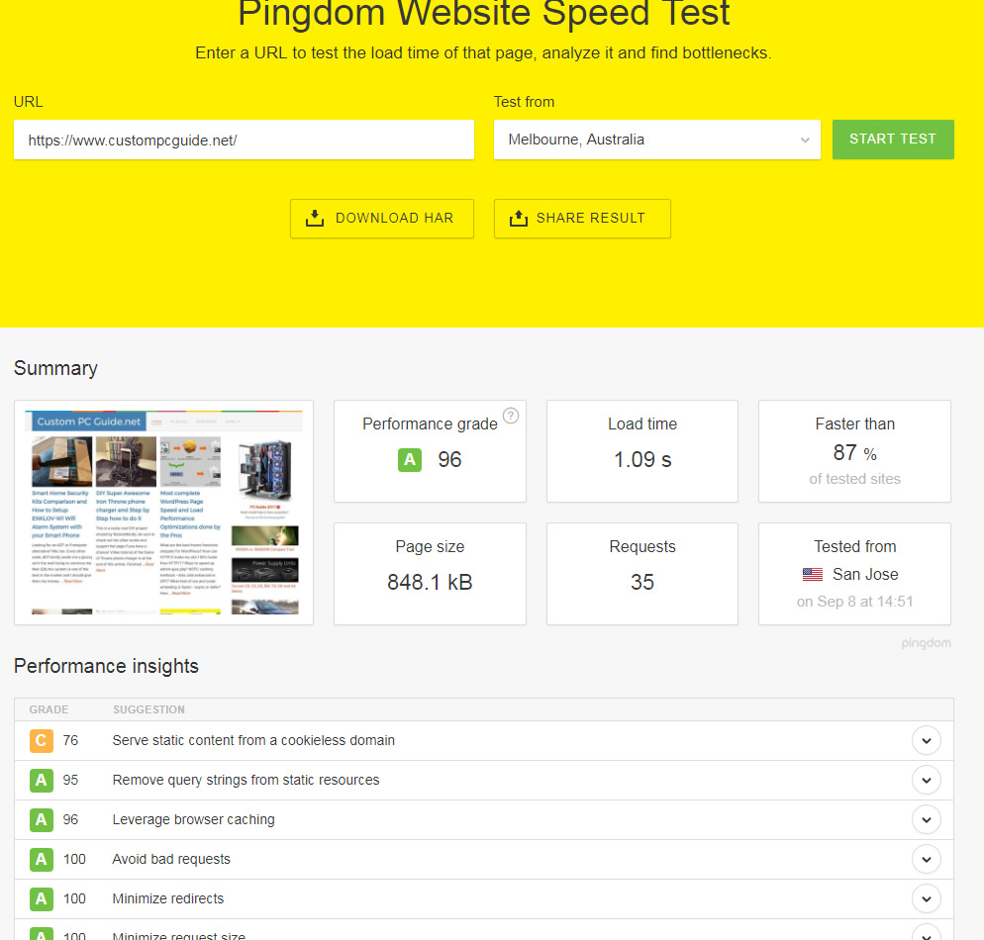984x940 pixels.
Task: Click the A badge for Remove query strings
Action: (x=41, y=780)
